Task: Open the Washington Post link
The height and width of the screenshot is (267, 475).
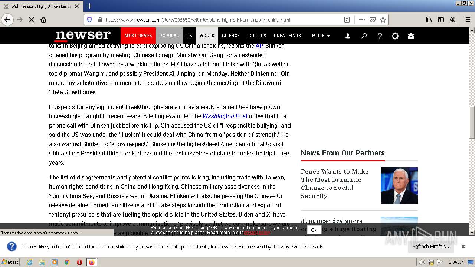Action: click(225, 116)
